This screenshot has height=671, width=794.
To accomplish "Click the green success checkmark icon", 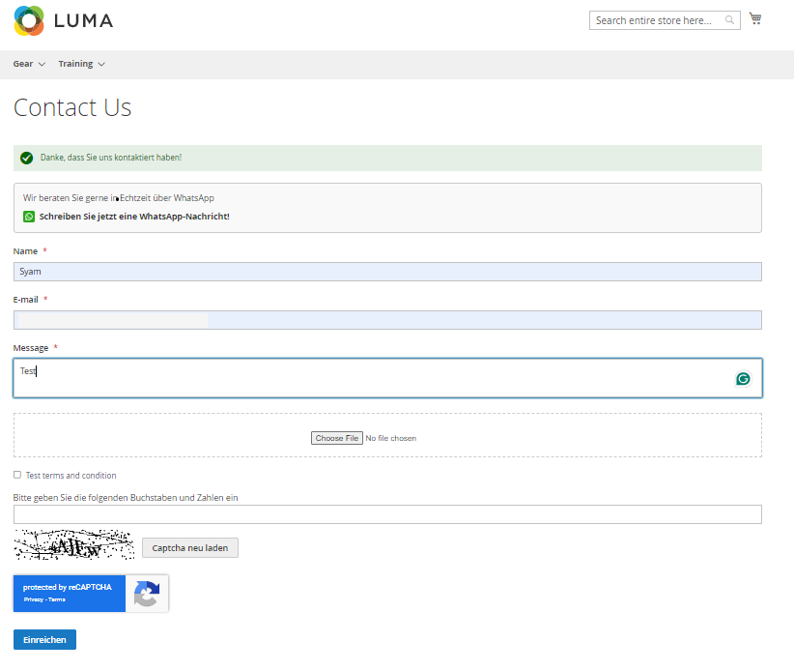I will [27, 158].
